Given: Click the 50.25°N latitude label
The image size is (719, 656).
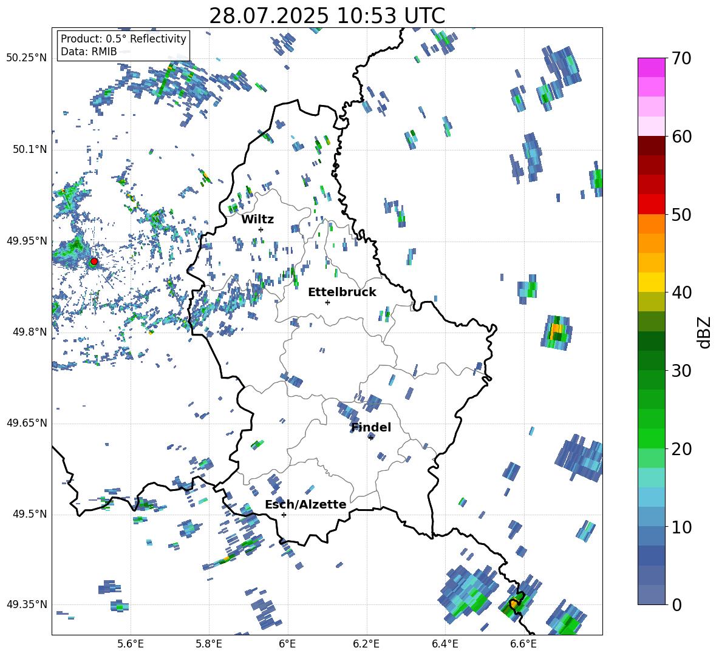Looking at the screenshot, I should 27,58.
